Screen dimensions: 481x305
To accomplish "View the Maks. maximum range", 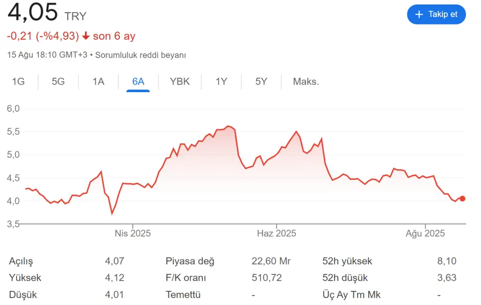I will 306,82.
